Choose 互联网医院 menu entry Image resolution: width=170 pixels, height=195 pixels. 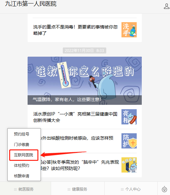coord(23,155)
